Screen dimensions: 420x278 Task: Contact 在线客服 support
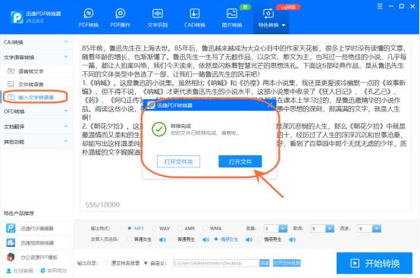coord(20,270)
